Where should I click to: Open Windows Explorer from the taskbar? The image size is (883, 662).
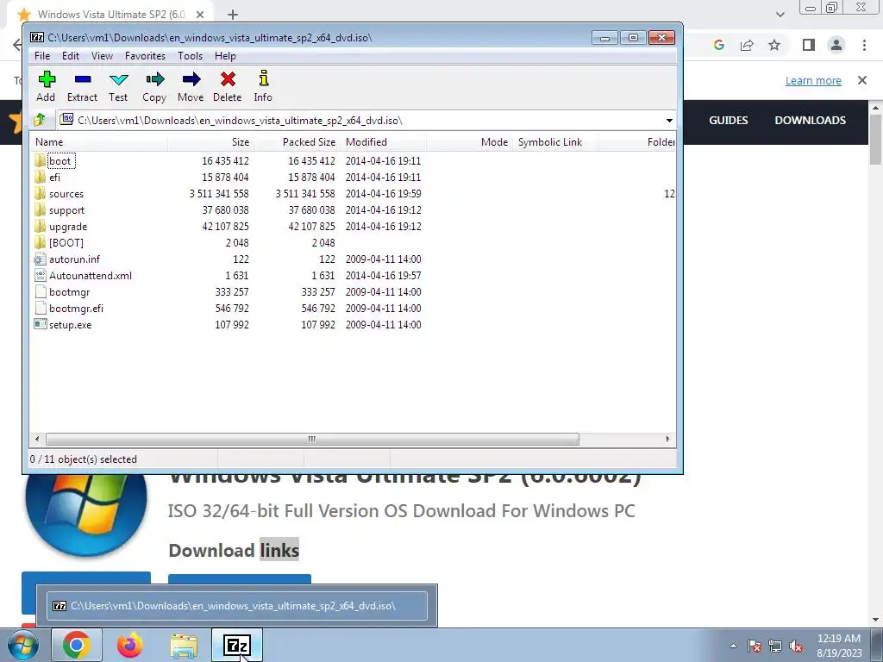(185, 646)
